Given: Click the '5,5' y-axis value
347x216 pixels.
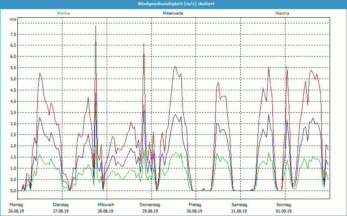Looking at the screenshot, I should (13, 68).
